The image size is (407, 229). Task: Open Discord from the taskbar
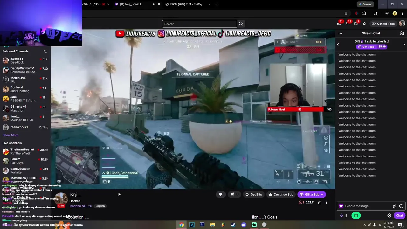pyautogui.click(x=244, y=225)
